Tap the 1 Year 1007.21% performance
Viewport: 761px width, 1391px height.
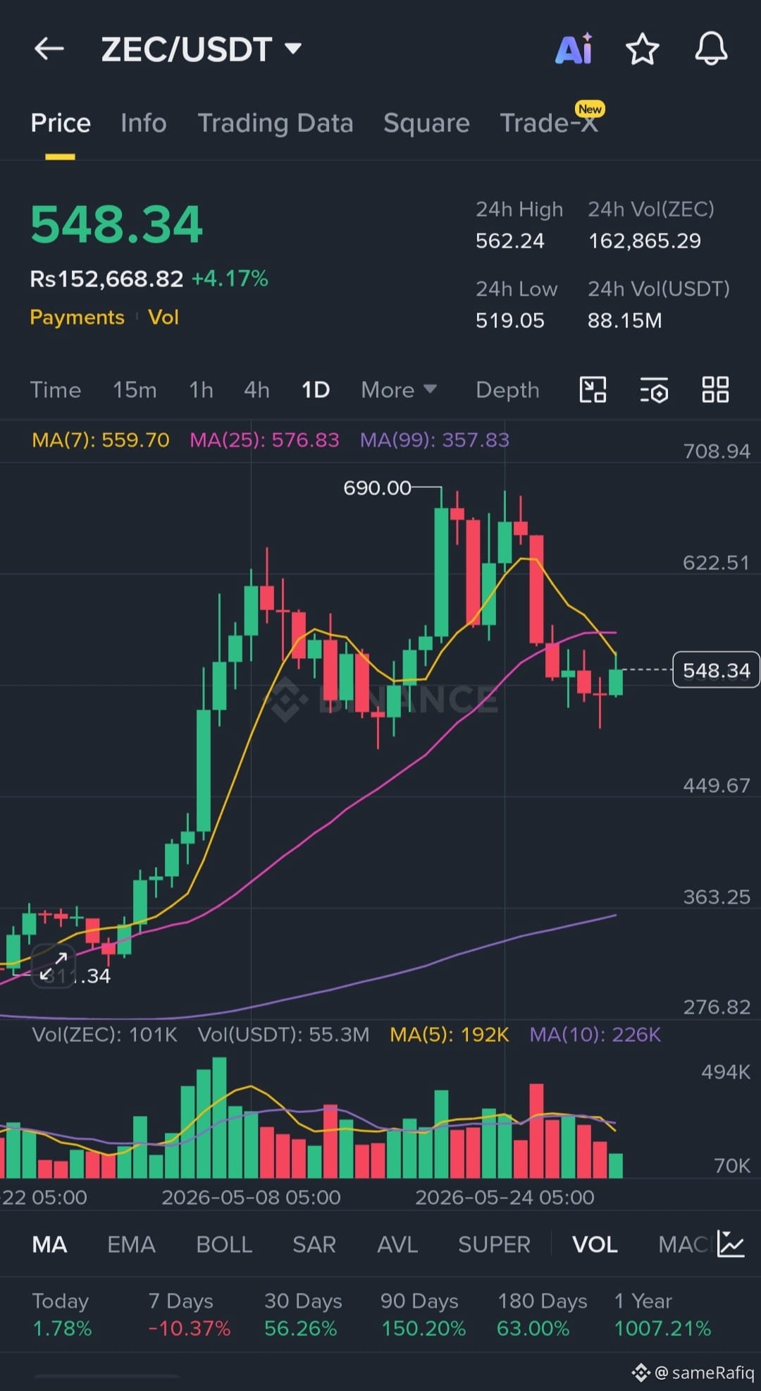662,1315
